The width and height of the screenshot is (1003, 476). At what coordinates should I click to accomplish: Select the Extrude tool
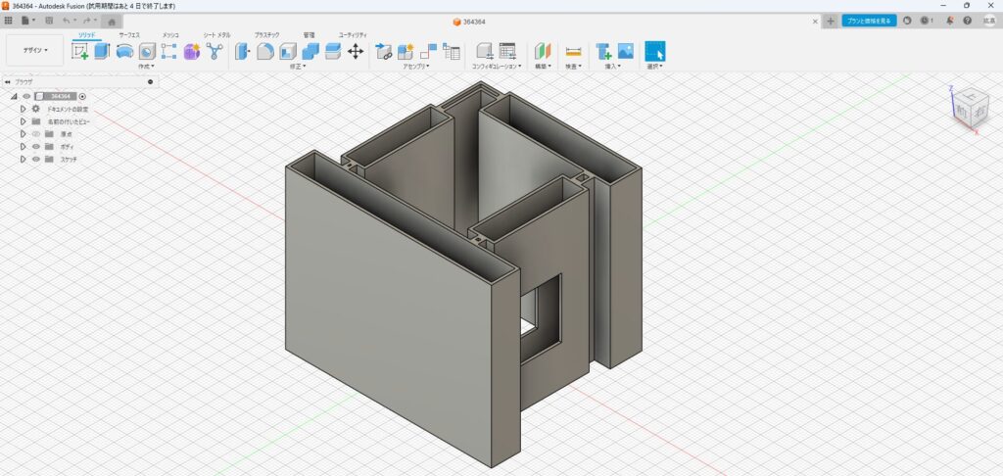click(102, 51)
